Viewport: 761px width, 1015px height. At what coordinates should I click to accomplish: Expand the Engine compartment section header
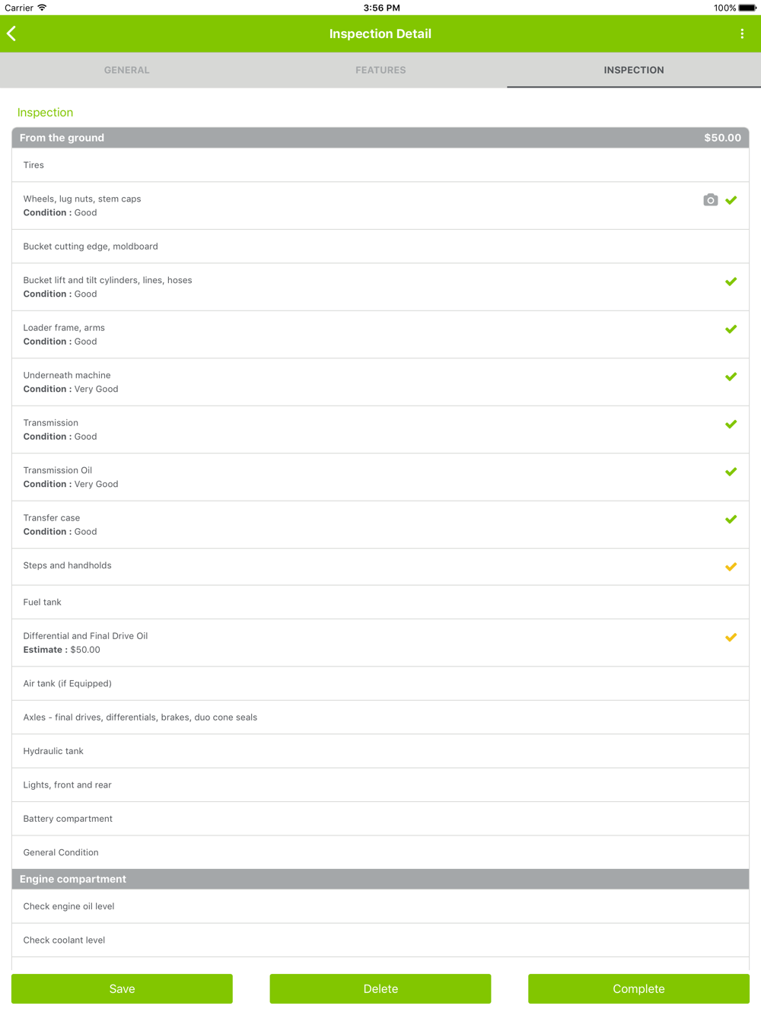point(380,879)
